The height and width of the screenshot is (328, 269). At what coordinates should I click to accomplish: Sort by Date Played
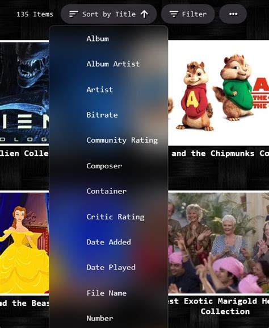108,267
